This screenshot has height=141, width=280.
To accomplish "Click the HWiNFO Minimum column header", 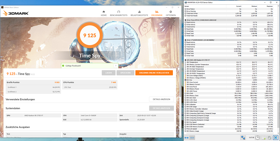I will (250, 6).
